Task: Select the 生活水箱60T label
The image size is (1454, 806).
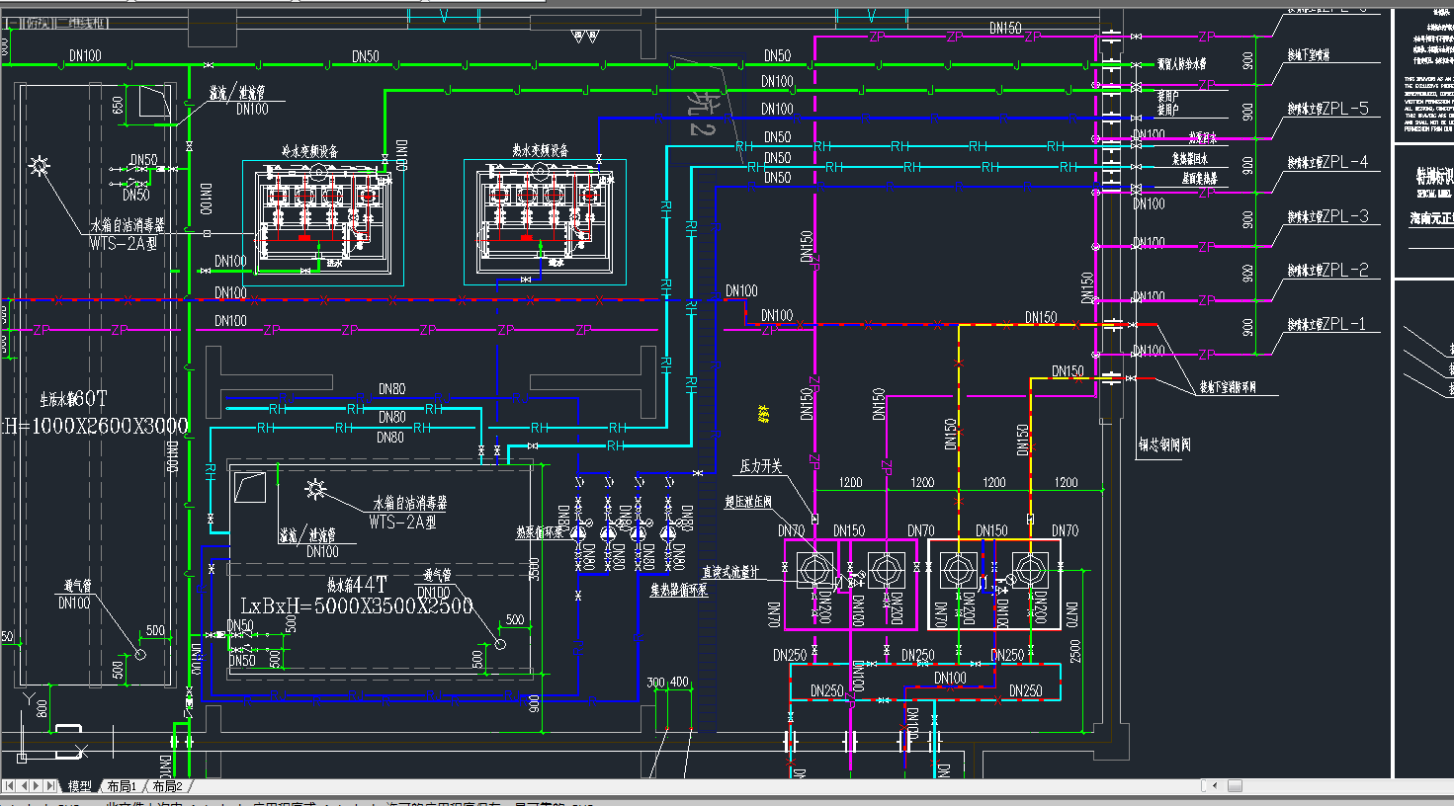Action: click(73, 399)
